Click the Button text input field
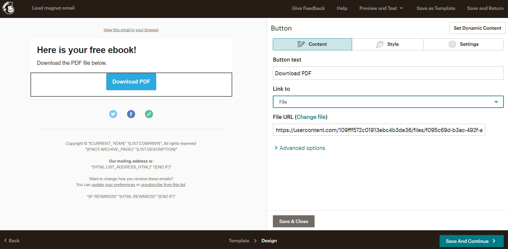 (x=388, y=73)
